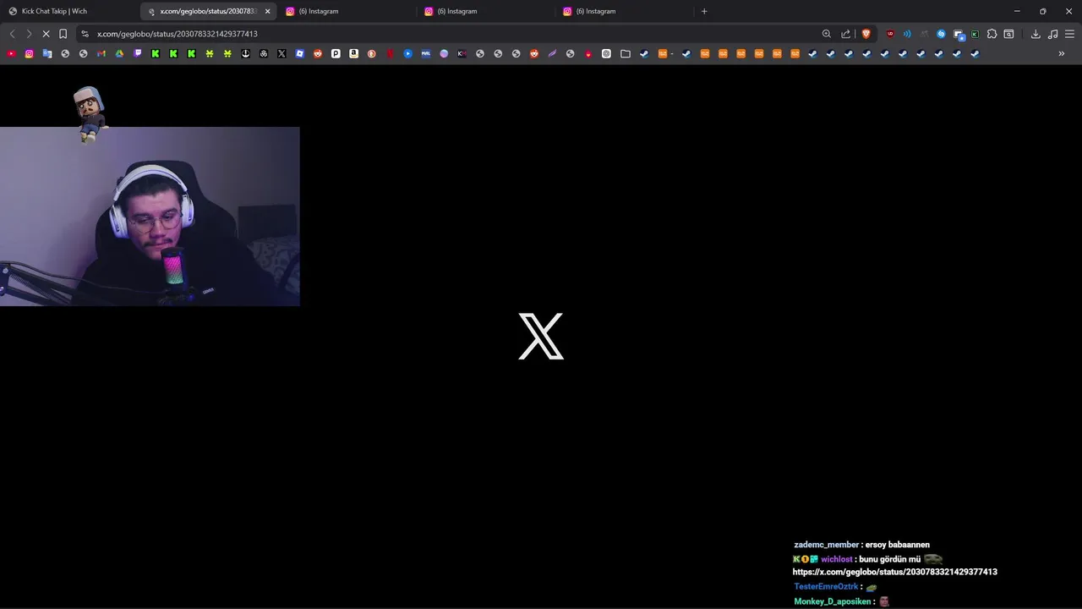
Task: Open the Amazon bookmark
Action: pos(353,53)
